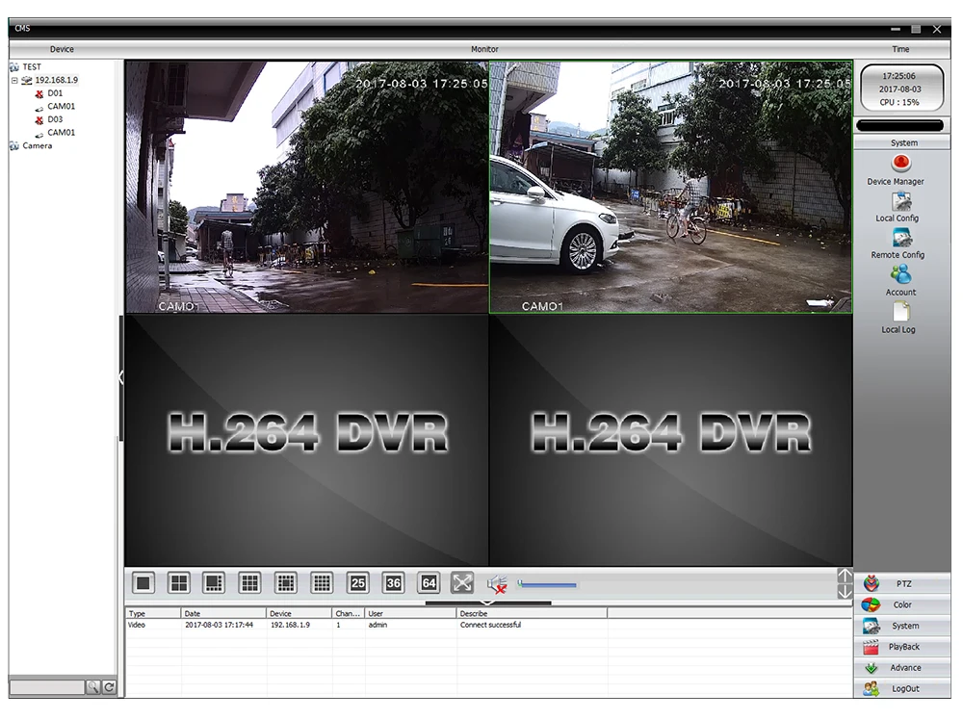Collapse the log panel via handle

coord(487,603)
